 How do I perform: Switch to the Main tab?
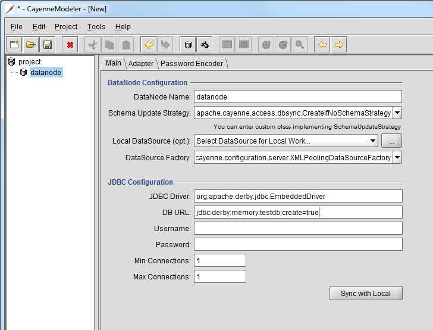113,63
